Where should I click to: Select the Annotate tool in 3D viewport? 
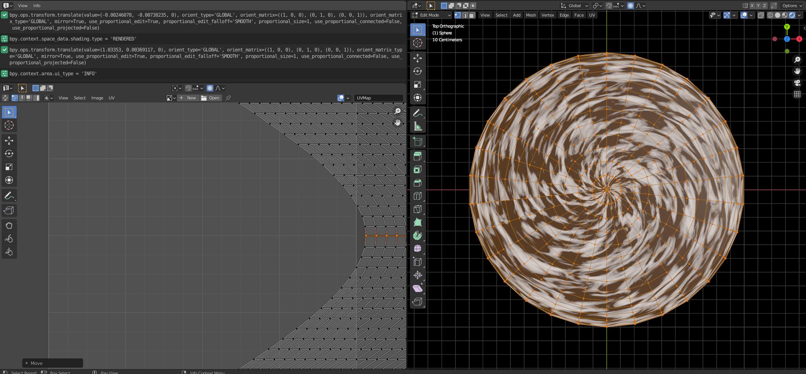pyautogui.click(x=417, y=113)
